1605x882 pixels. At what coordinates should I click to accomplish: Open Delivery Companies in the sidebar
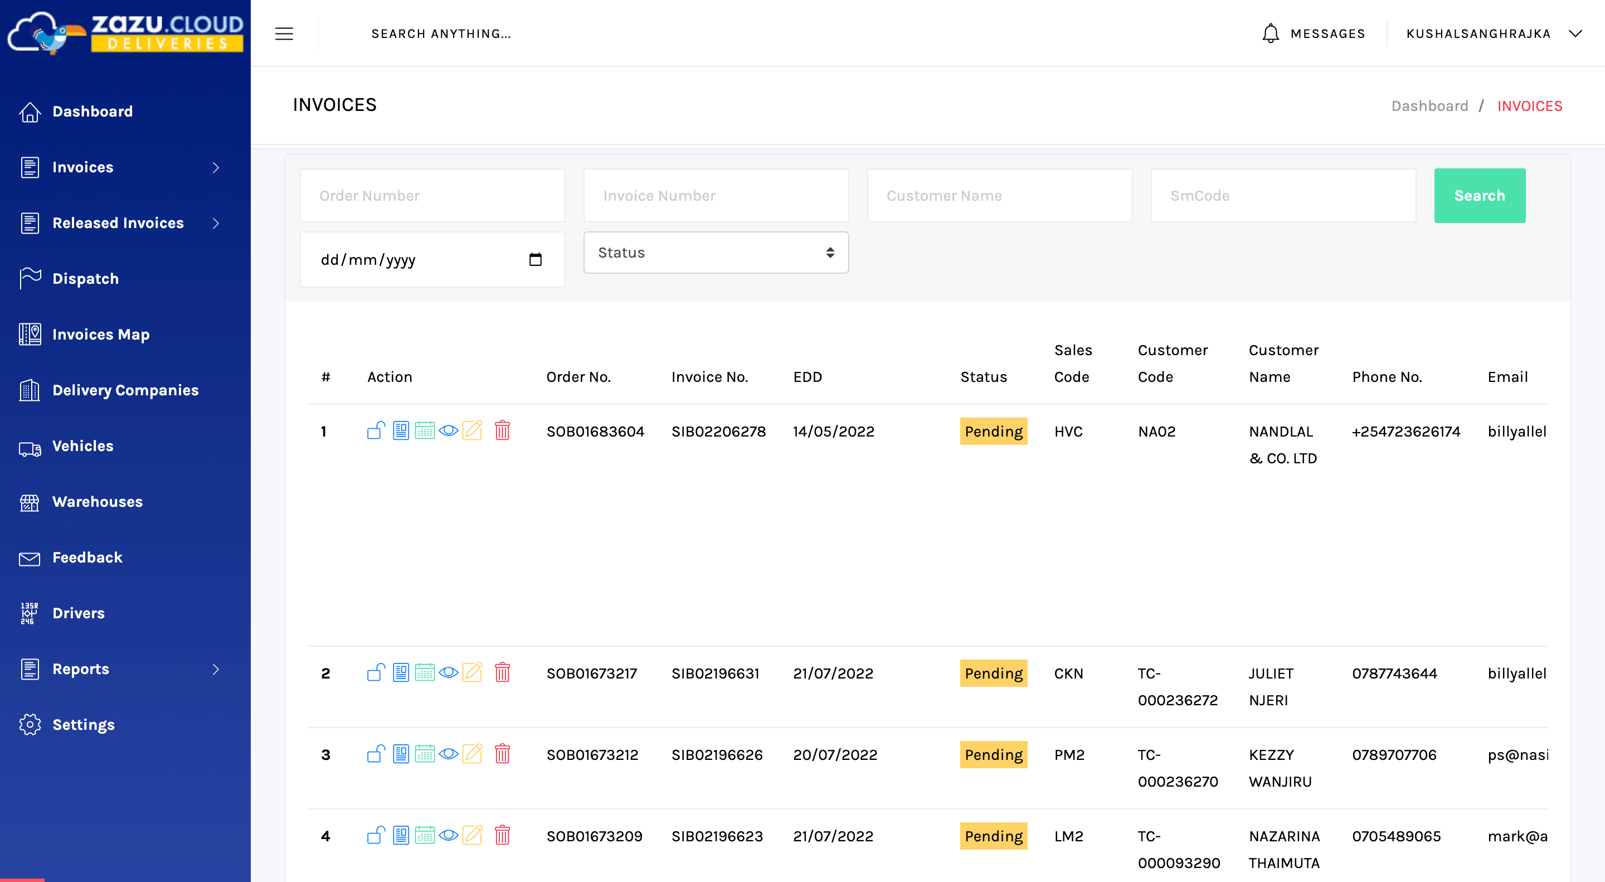click(x=125, y=390)
